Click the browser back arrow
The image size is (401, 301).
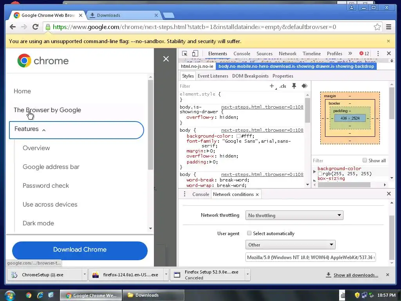[x=13, y=27]
